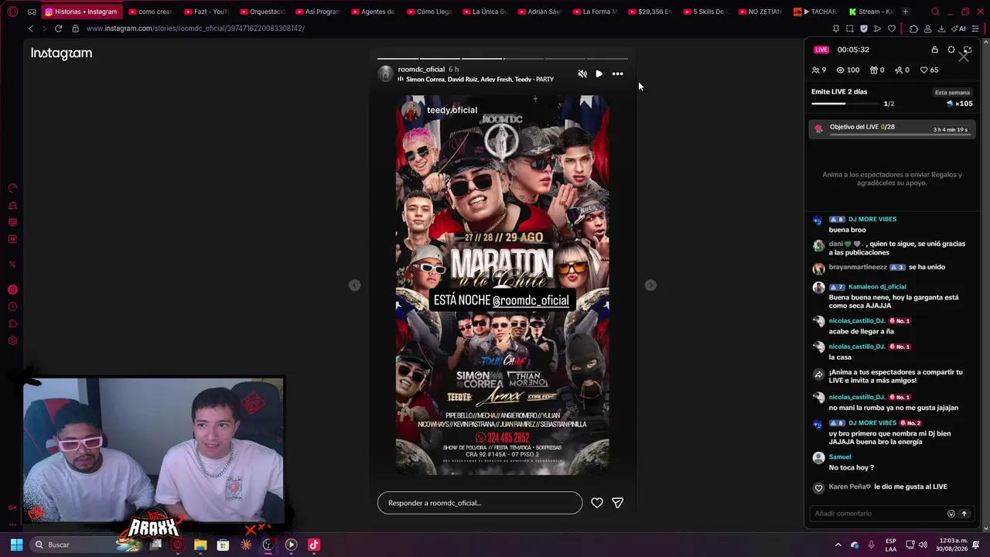
Task: Tap the teedy.oficial tag on the story
Action: (x=452, y=110)
